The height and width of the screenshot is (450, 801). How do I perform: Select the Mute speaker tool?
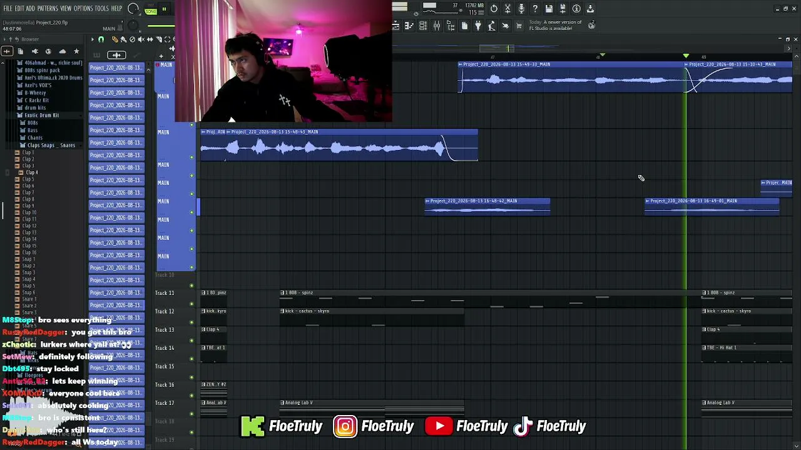click(141, 39)
